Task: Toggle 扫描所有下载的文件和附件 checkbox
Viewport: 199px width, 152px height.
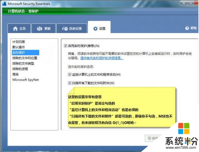Action: 70,83
